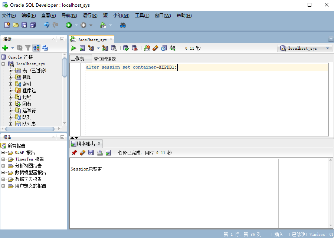Click into the SQL editor on the alter session line
The width and height of the screenshot is (334, 238).
[131, 67]
